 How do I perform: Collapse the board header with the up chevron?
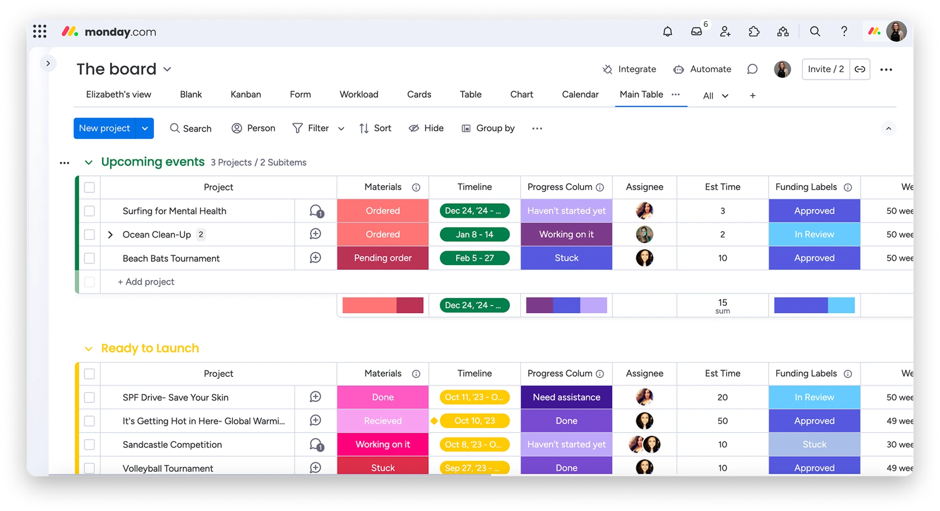[889, 128]
